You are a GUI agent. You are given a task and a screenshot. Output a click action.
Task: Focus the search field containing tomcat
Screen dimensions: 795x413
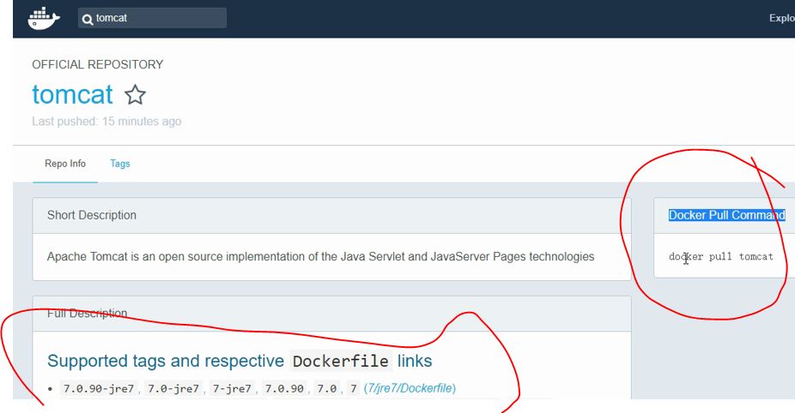[152, 18]
